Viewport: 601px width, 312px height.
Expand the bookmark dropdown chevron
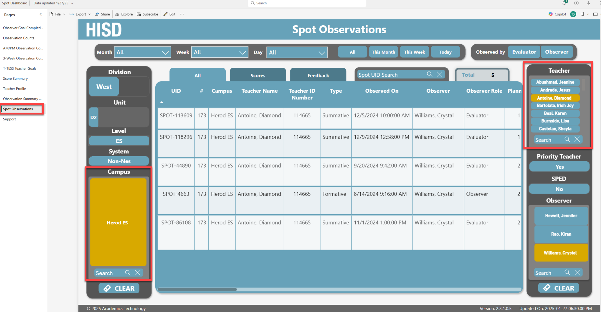pos(588,14)
